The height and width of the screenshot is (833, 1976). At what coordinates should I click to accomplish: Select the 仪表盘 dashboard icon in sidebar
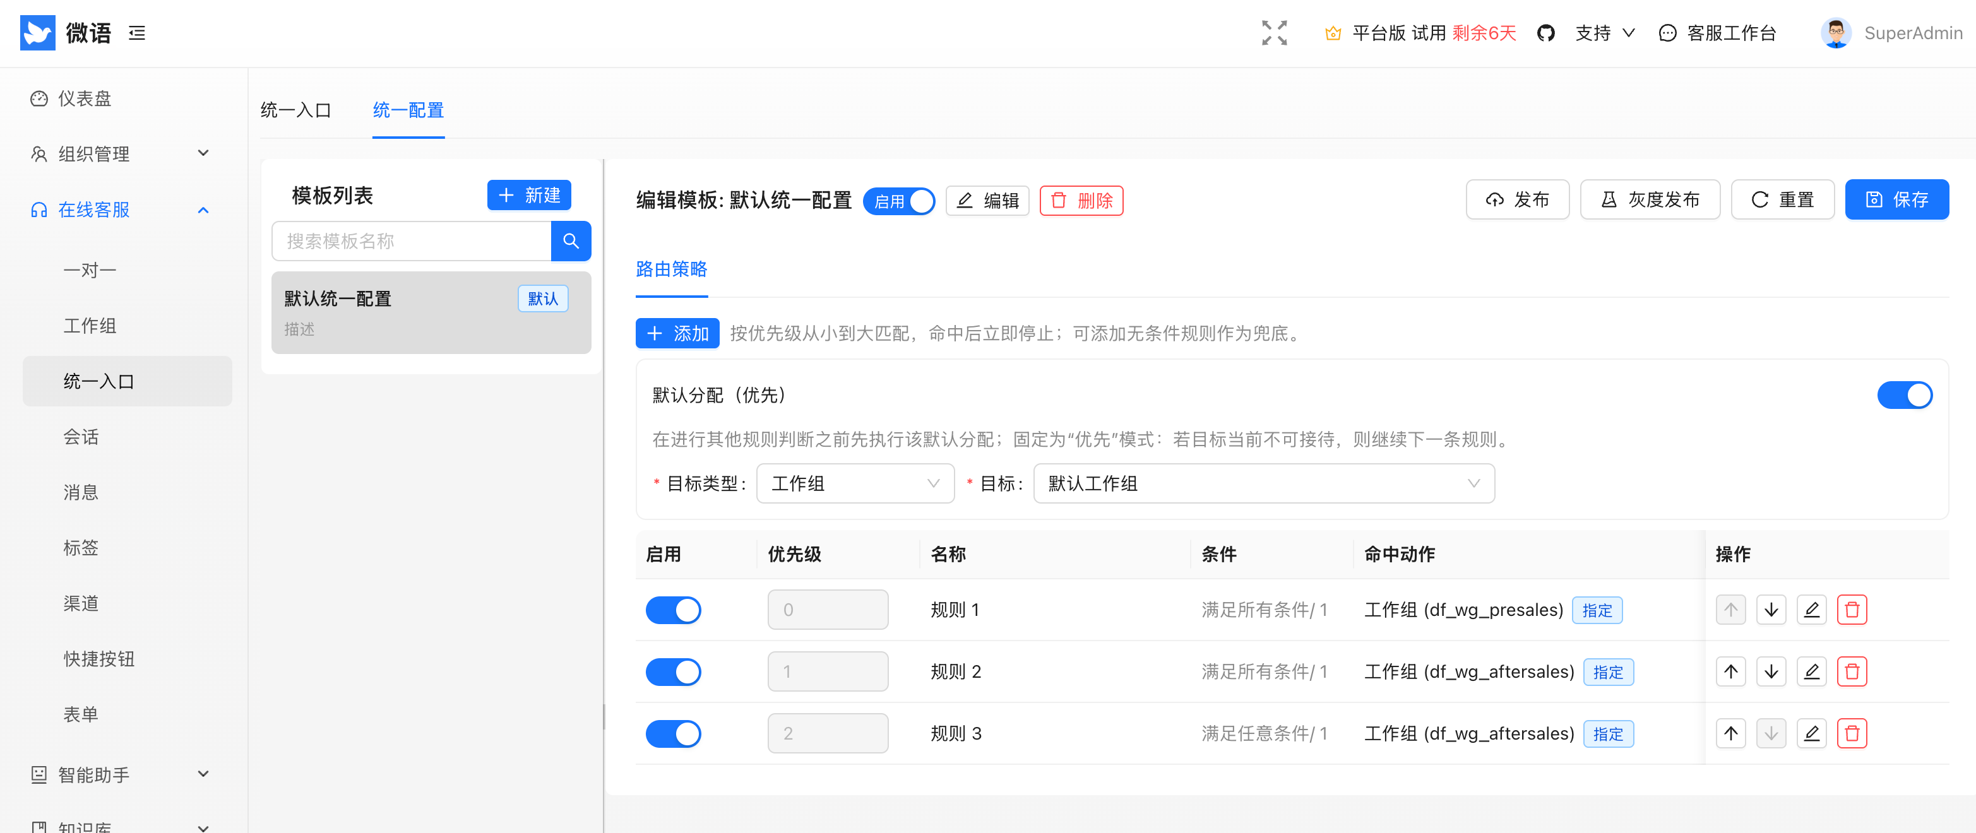[x=39, y=98]
